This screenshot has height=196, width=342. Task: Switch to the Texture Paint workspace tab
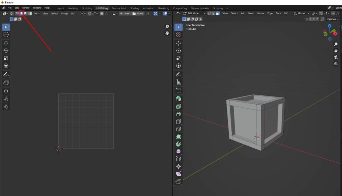pos(119,8)
